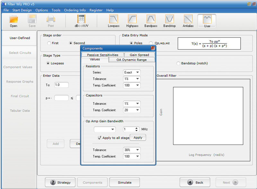Image resolution: width=257 pixels, height=189 pixels.
Task: Open the capacitor Temp. Coefficient dropdown
Action: pyautogui.click(x=132, y=110)
